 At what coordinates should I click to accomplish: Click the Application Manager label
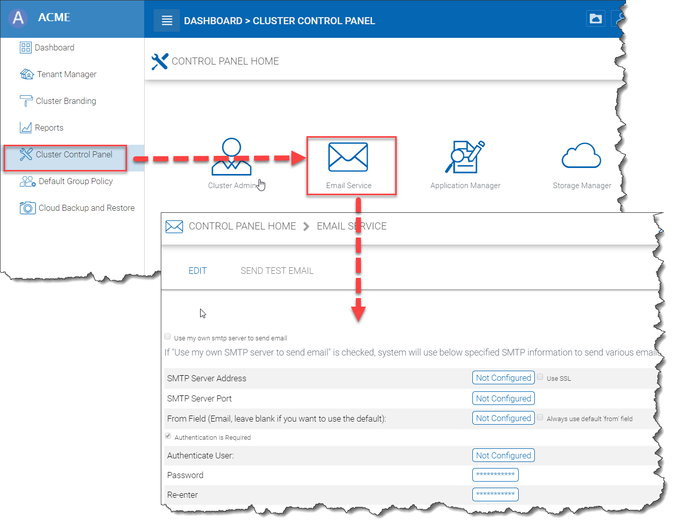point(465,186)
